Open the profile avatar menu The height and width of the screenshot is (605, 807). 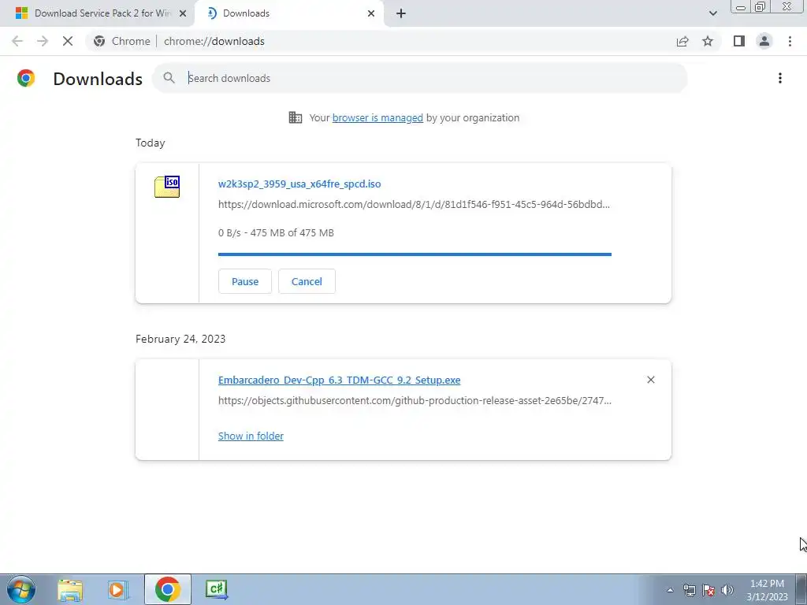(764, 41)
